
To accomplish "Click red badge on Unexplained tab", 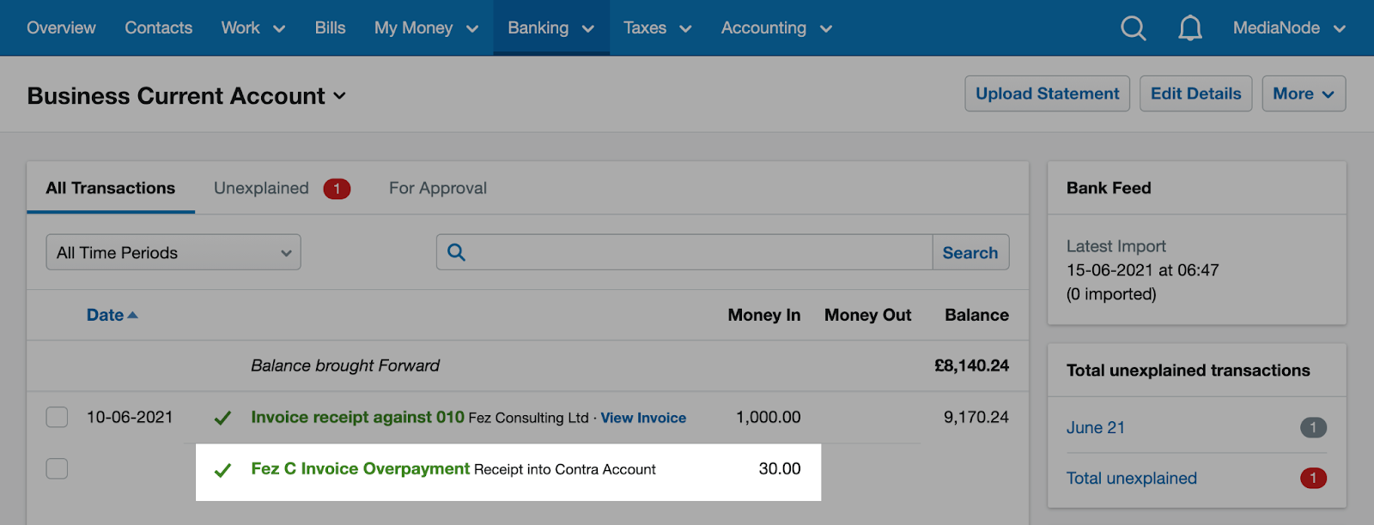I will point(337,189).
